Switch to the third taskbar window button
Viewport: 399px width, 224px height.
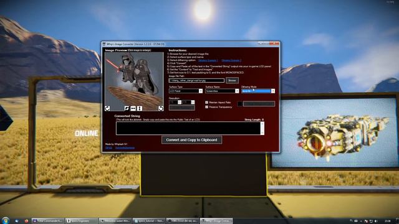[115, 221]
